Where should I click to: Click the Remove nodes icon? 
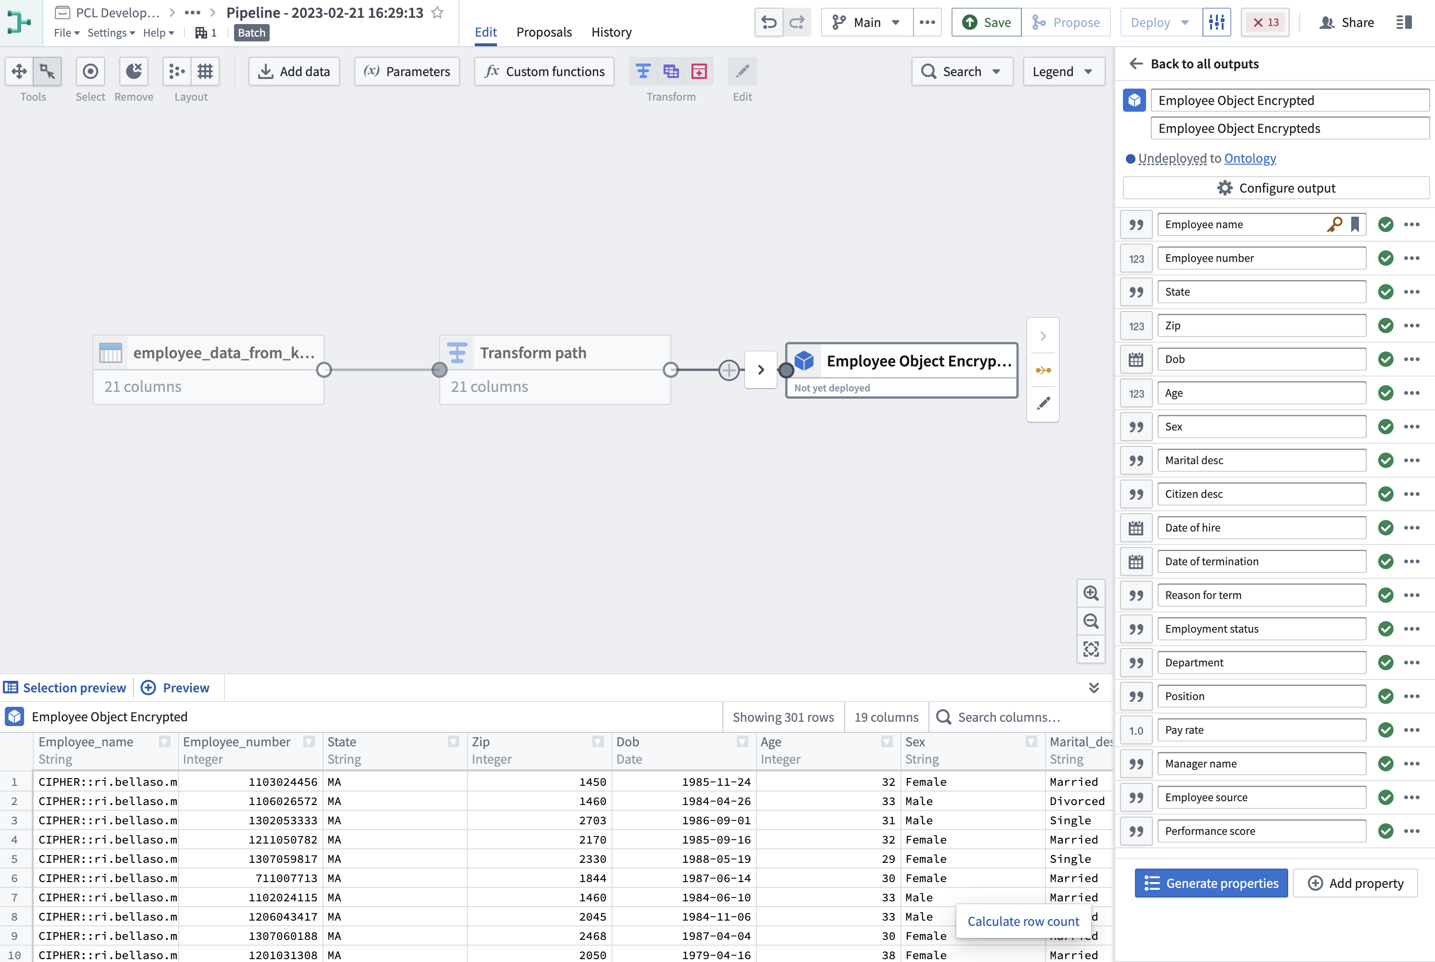pos(134,72)
